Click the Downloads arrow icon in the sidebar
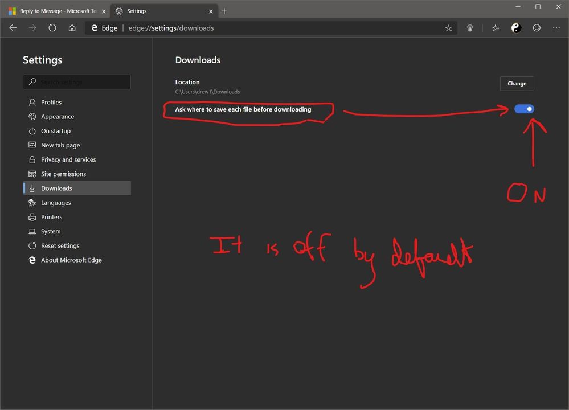Image resolution: width=569 pixels, height=410 pixels. point(32,188)
